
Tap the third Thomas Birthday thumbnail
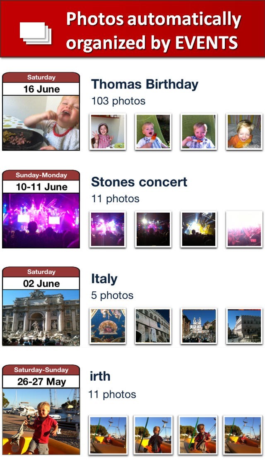199,132
